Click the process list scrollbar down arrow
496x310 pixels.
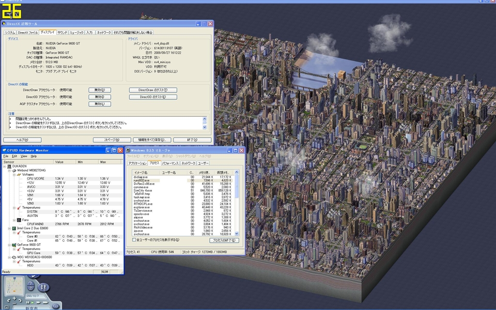tap(236, 234)
